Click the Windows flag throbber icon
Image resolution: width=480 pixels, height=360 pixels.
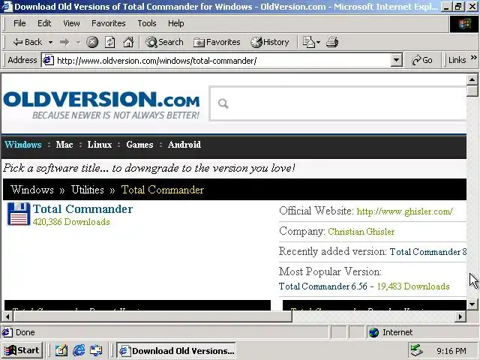pyautogui.click(x=463, y=24)
